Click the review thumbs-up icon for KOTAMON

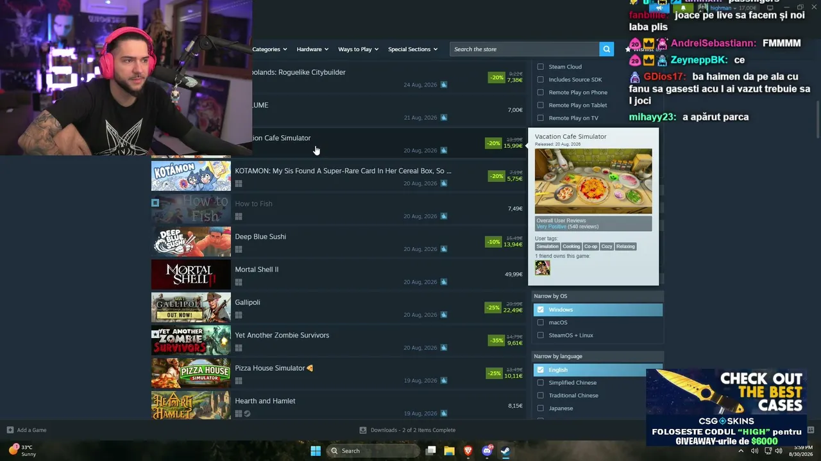[x=444, y=183]
